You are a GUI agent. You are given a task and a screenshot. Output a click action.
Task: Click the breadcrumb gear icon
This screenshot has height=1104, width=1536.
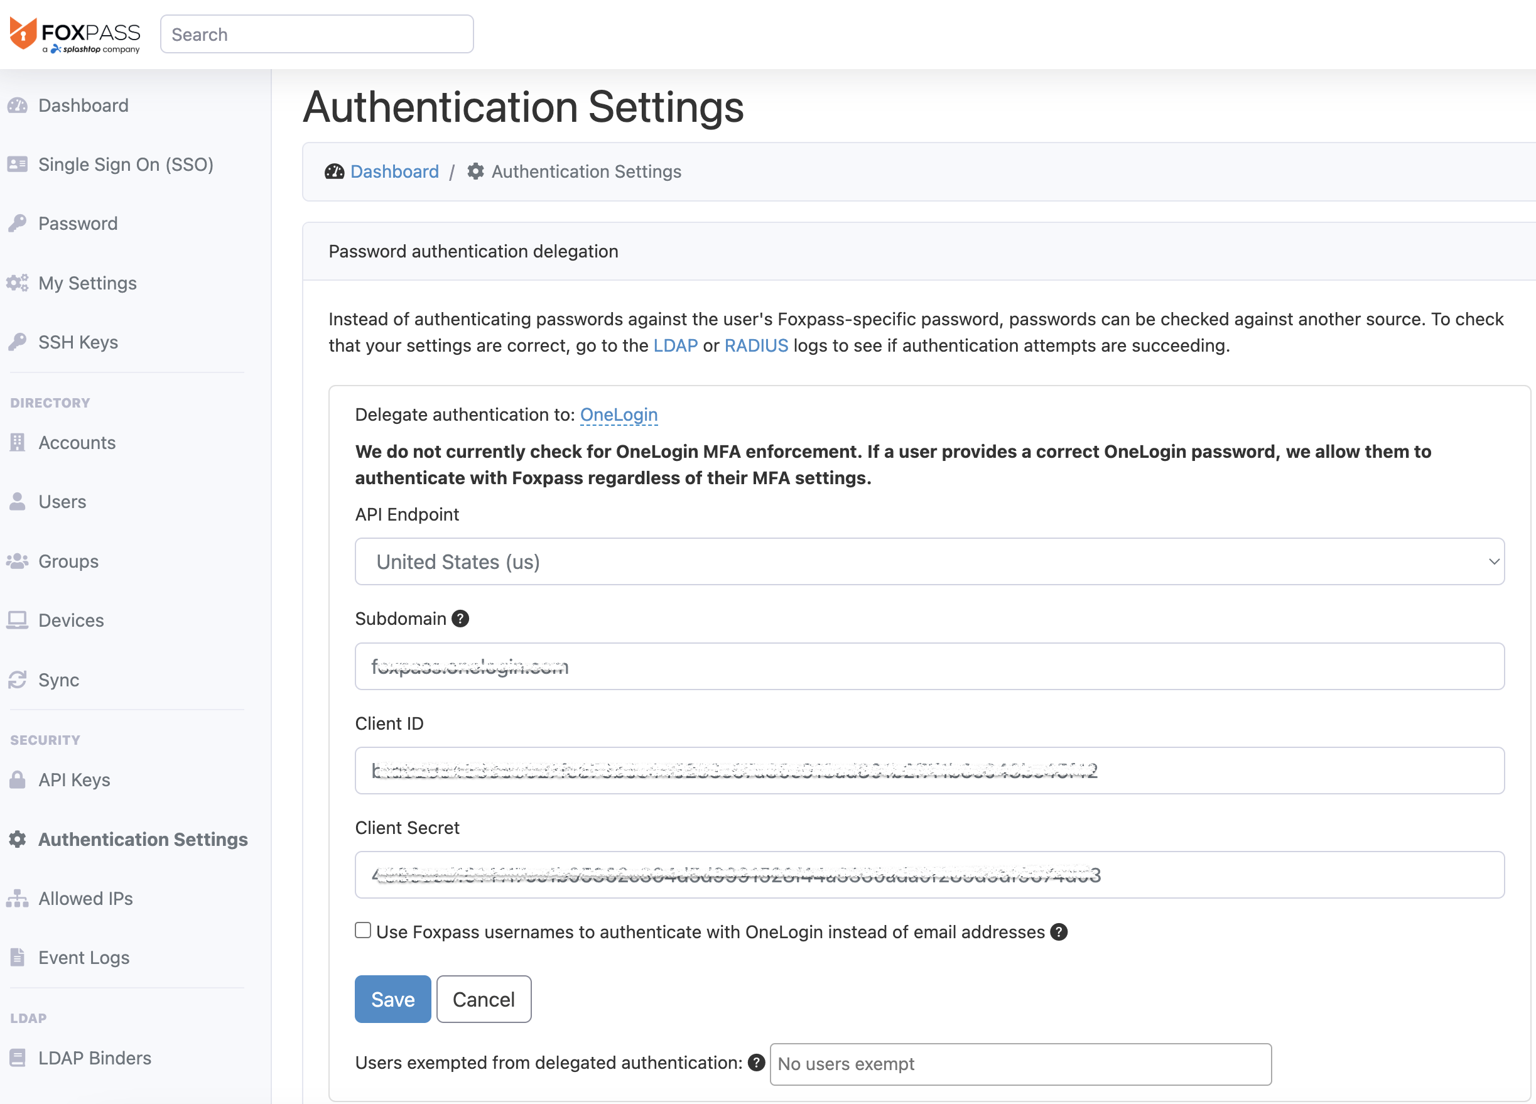point(476,172)
